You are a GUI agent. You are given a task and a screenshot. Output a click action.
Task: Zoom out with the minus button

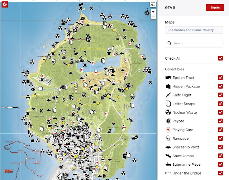pyautogui.click(x=153, y=17)
